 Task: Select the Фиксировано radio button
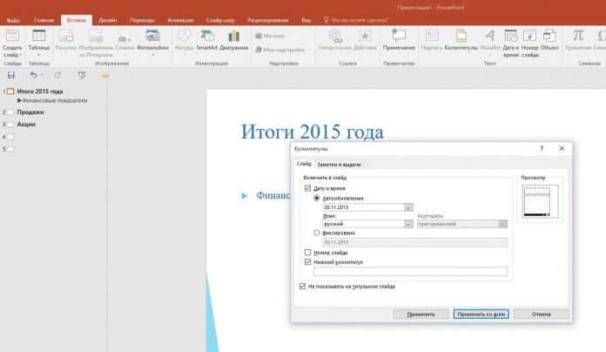coord(316,234)
